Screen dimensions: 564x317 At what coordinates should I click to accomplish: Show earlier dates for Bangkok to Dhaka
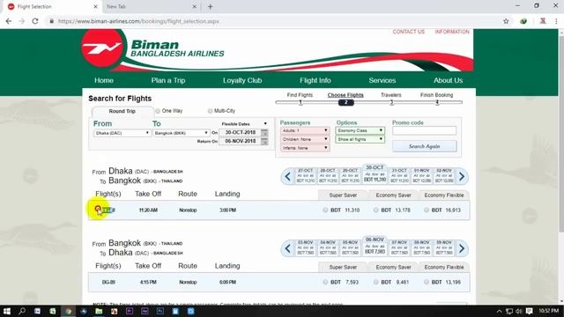click(x=288, y=248)
